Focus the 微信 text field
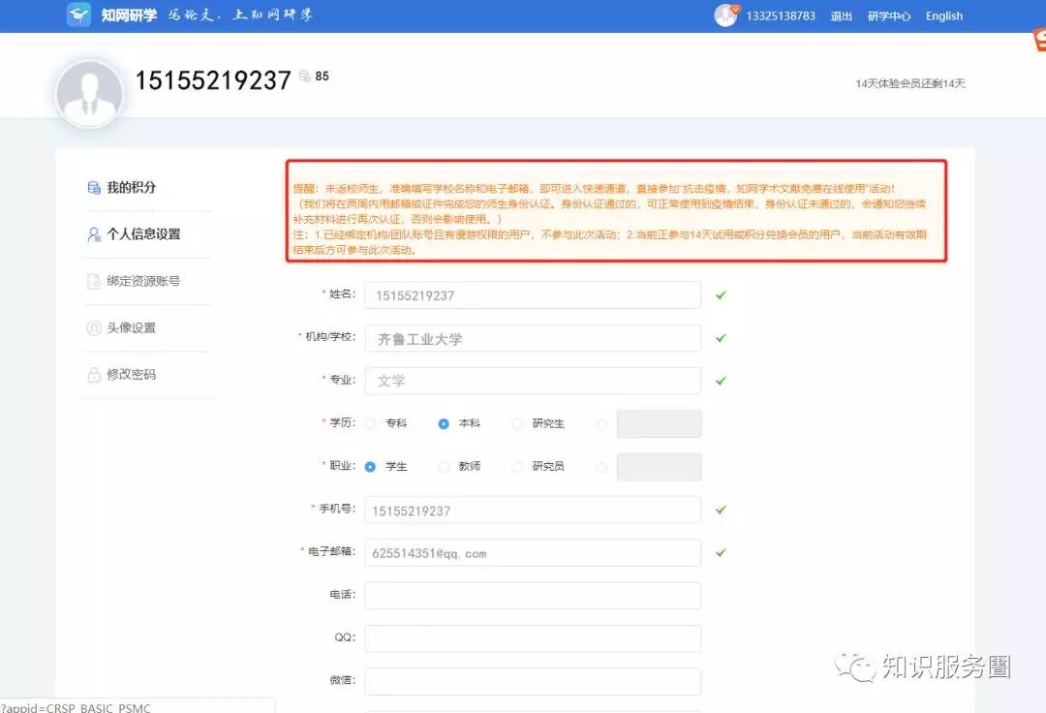This screenshot has height=713, width=1046. pos(532,681)
